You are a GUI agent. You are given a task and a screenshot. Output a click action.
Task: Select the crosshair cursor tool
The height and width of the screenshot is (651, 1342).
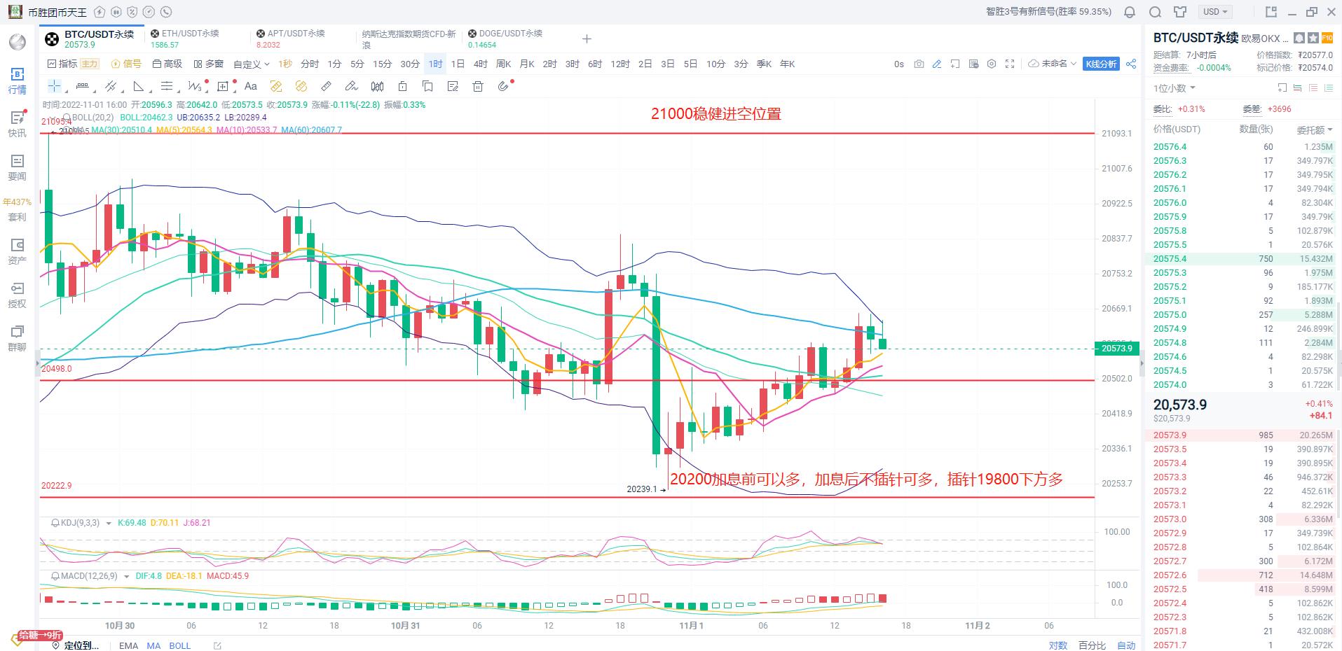click(x=54, y=86)
